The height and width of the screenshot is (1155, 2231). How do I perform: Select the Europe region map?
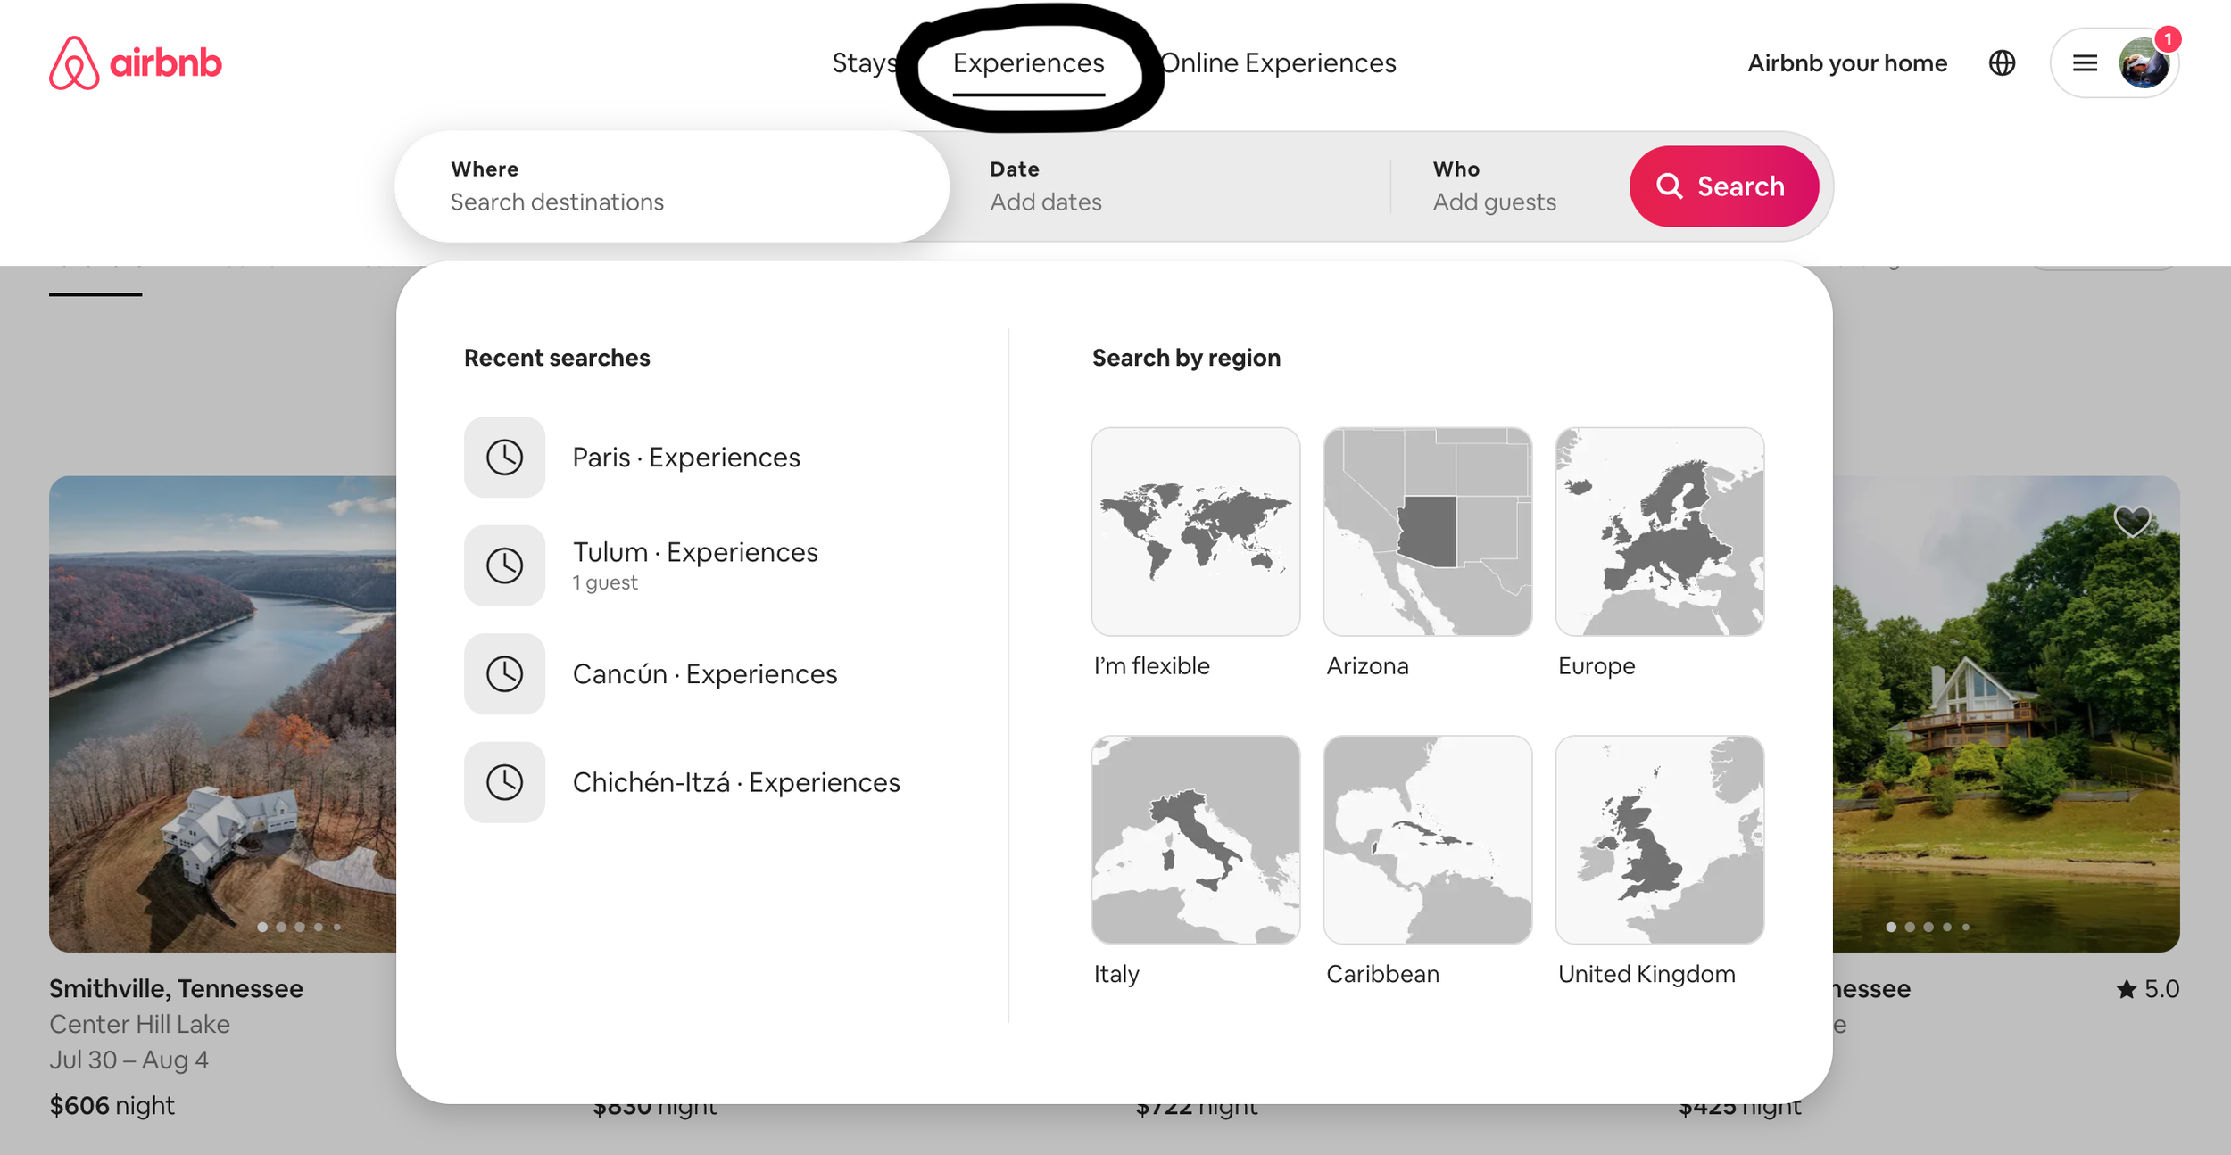[x=1659, y=532]
